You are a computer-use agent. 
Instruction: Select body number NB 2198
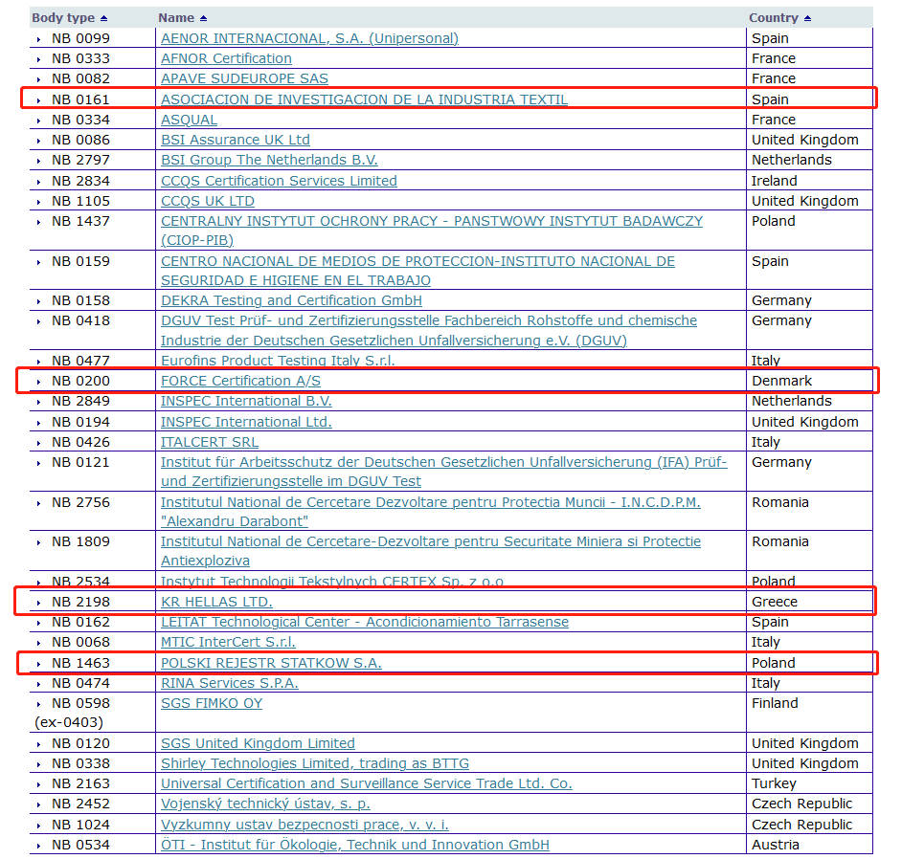point(80,603)
